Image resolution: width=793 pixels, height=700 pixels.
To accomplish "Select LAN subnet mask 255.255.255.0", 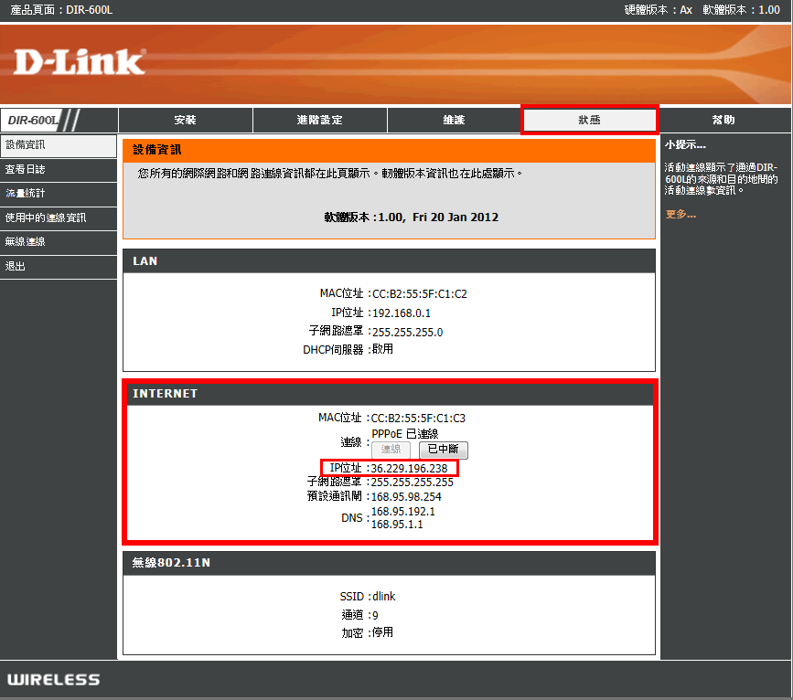I will click(x=408, y=333).
